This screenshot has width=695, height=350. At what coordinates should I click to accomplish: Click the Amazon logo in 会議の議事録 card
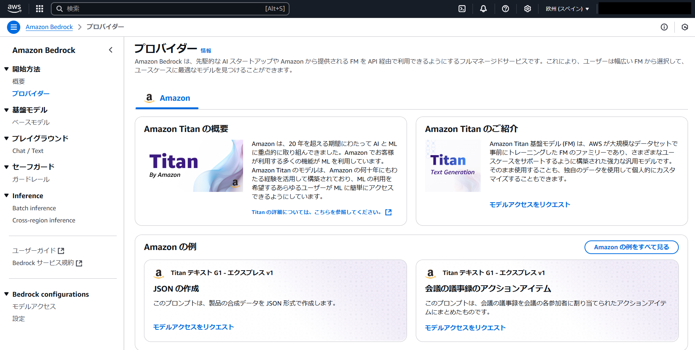click(430, 273)
